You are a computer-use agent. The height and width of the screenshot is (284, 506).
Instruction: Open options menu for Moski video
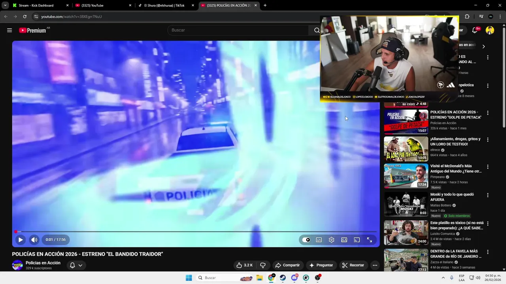pos(488,195)
